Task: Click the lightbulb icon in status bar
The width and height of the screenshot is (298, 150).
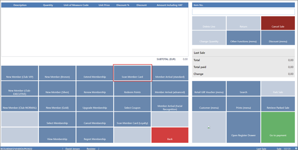Action: pos(296,149)
